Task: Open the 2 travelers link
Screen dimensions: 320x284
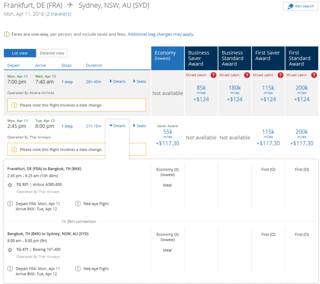Action: (x=58, y=14)
